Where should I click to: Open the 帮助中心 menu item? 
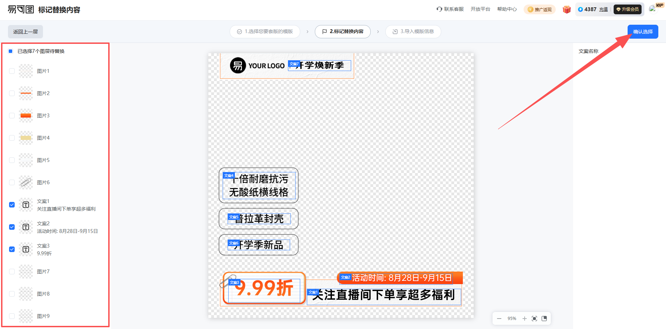click(507, 9)
